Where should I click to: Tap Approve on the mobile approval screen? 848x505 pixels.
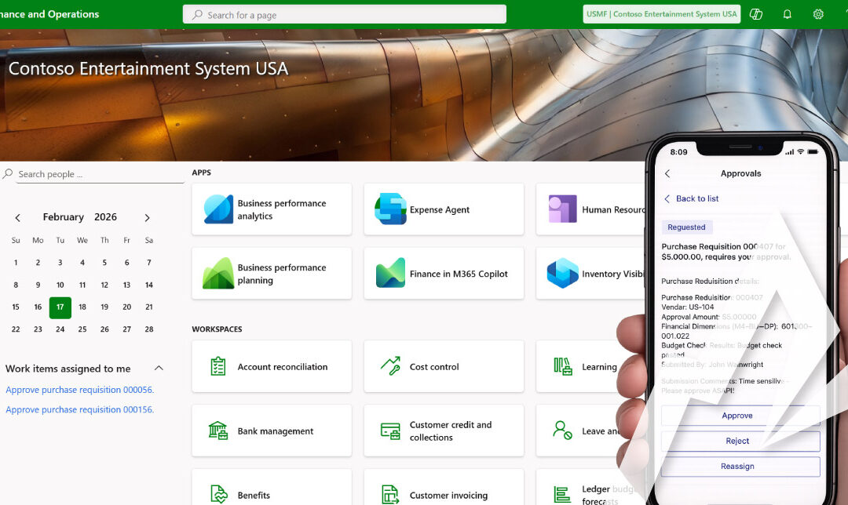point(739,416)
